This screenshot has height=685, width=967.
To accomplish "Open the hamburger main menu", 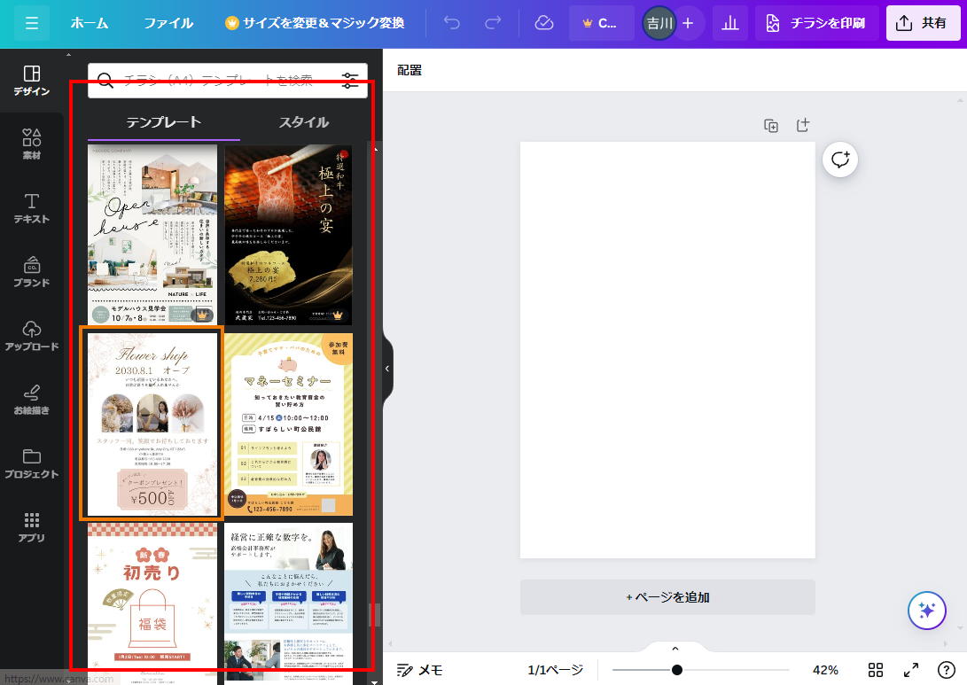I will [x=32, y=23].
